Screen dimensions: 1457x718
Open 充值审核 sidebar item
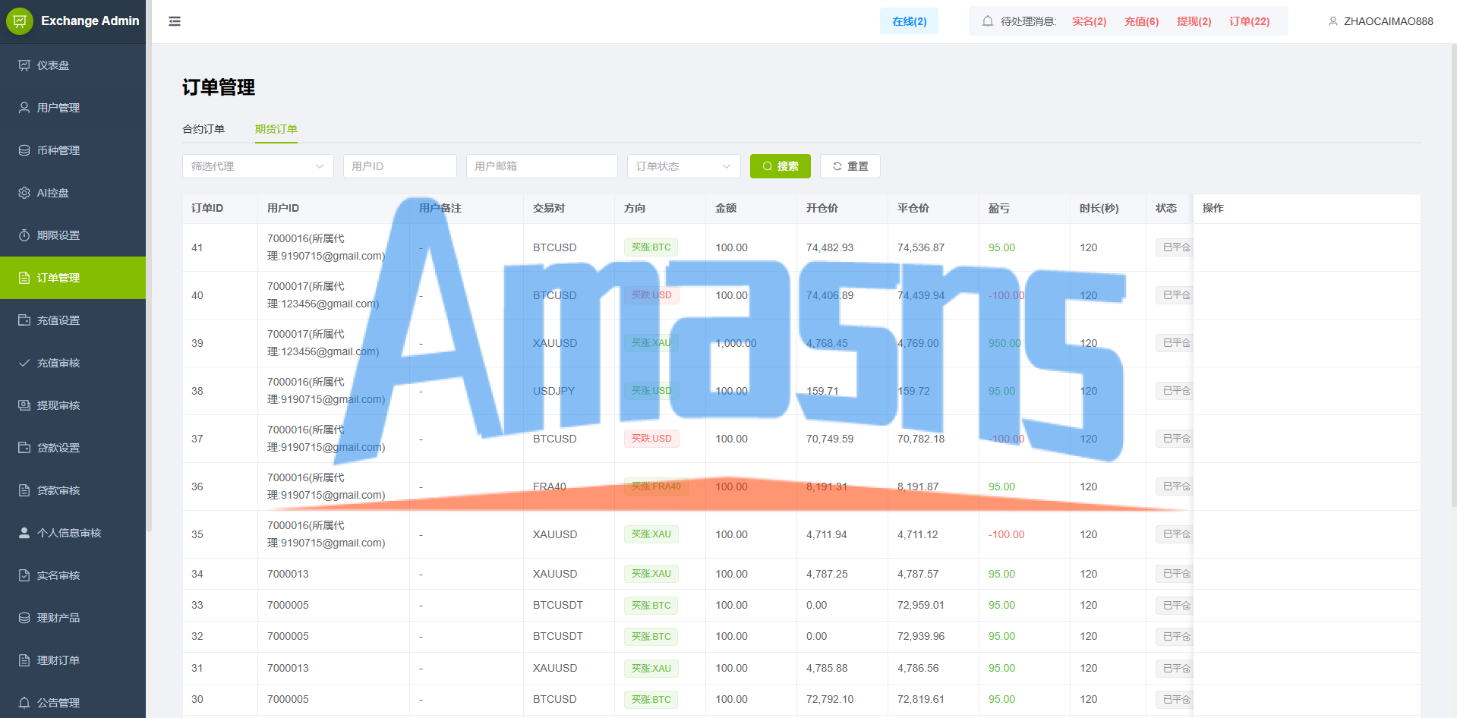tap(73, 363)
